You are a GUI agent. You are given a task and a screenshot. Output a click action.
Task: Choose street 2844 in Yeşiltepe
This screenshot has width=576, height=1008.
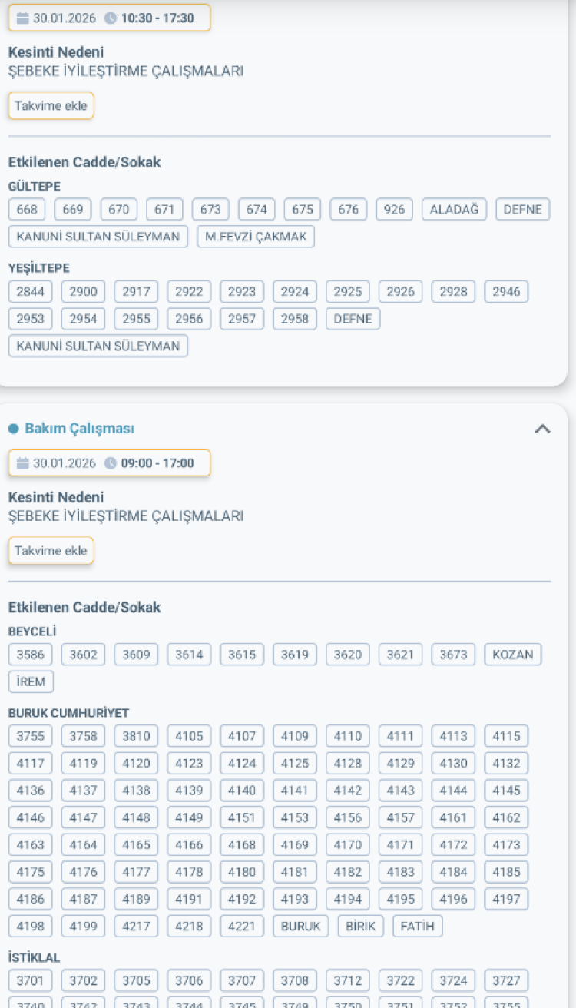[x=30, y=292]
